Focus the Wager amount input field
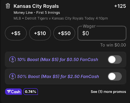130x103 pixels. point(102,33)
